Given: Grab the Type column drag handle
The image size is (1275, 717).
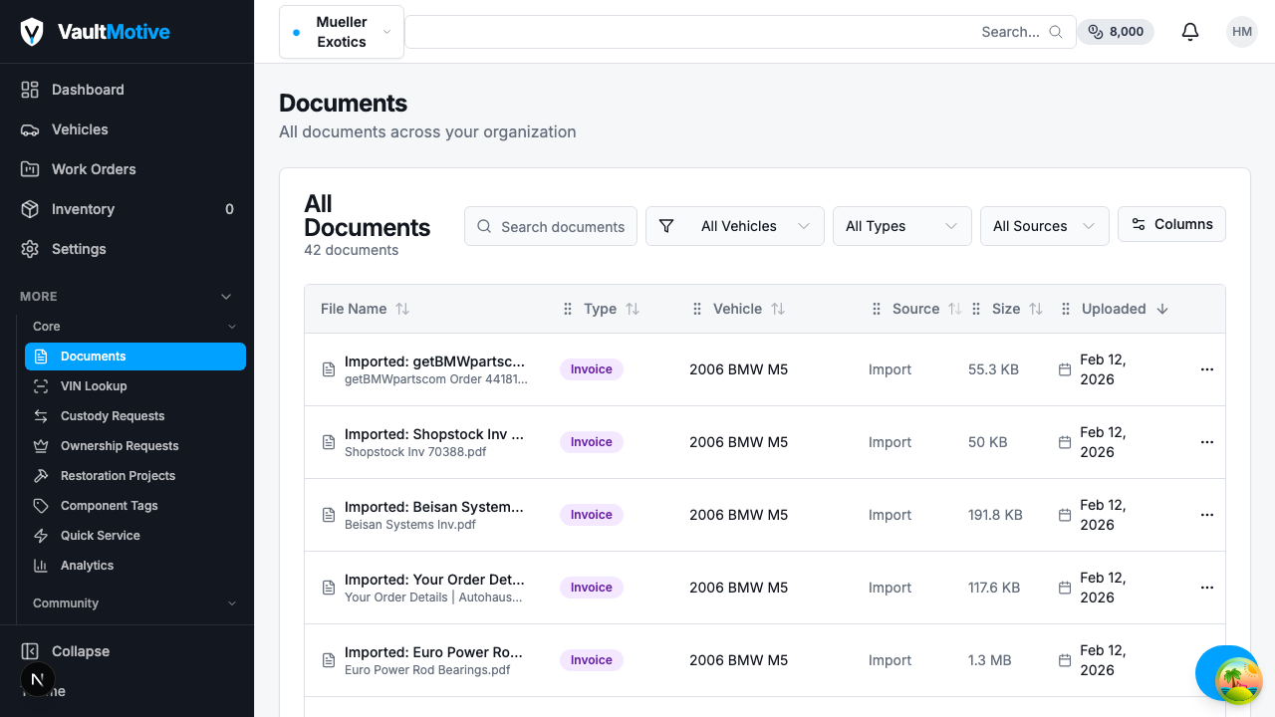Looking at the screenshot, I should pyautogui.click(x=568, y=309).
